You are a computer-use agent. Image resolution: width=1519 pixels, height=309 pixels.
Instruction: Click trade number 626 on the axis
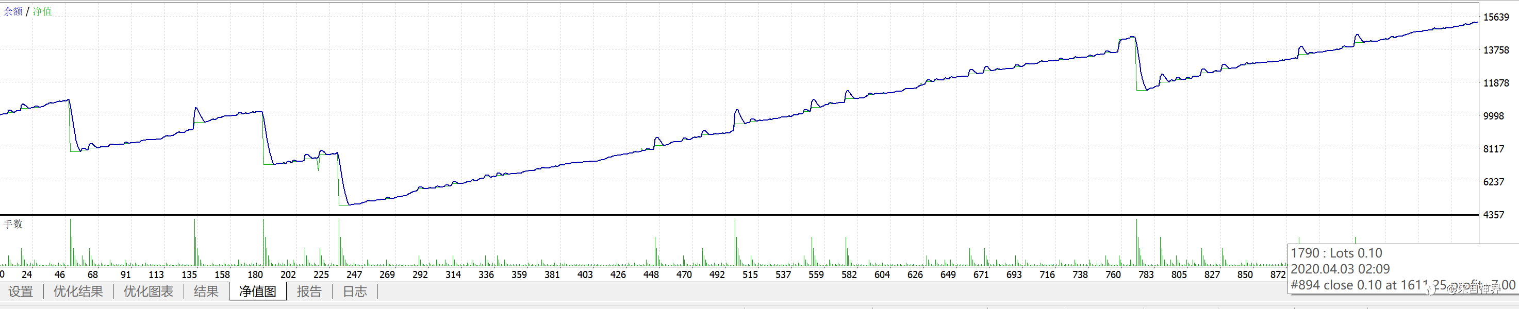coord(916,274)
